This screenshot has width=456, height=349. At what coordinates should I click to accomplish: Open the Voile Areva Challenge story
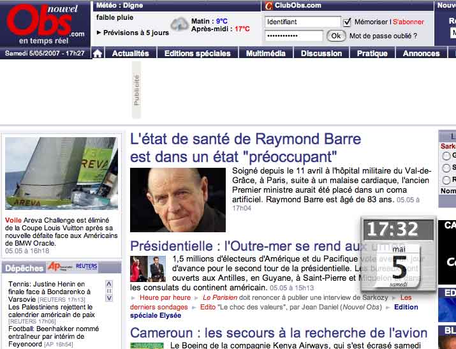coord(61,232)
